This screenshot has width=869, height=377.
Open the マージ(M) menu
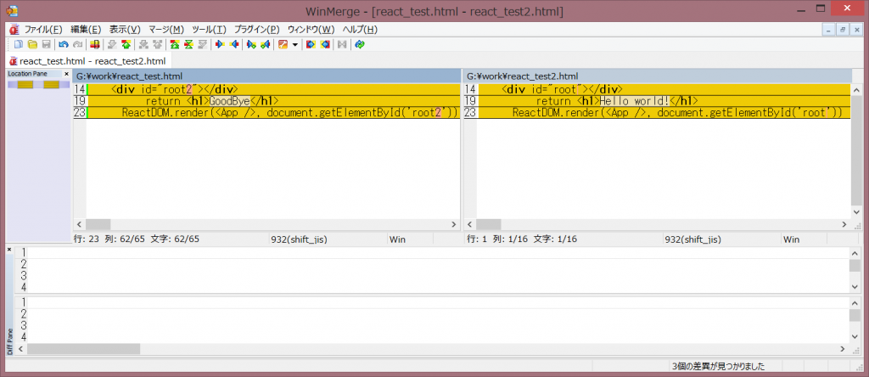(166, 30)
